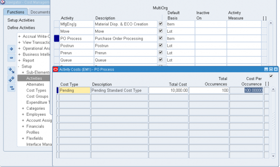280x167 pixels.
Task: Click the expand branch icon in Navigator sidebar
Action: pyautogui.click(x=11, y=71)
